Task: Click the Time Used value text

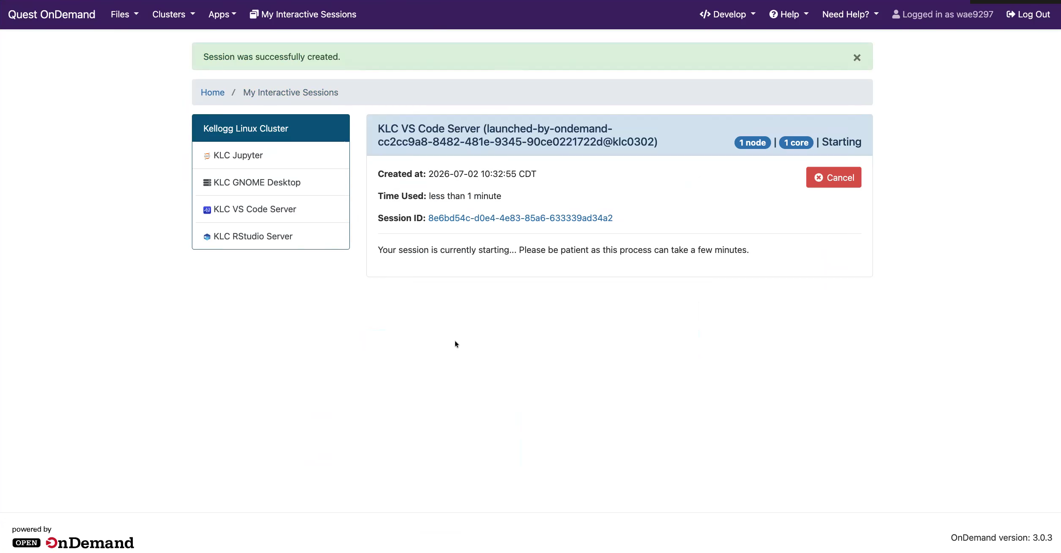Action: pyautogui.click(x=465, y=196)
